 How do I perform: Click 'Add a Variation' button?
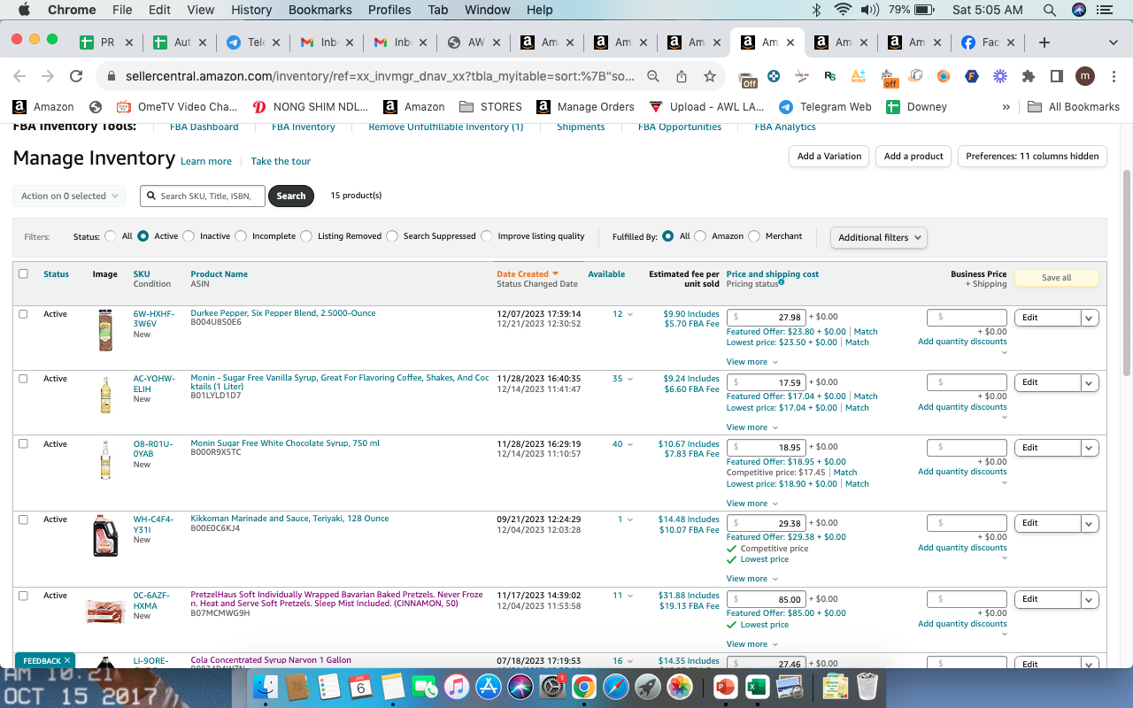point(829,156)
